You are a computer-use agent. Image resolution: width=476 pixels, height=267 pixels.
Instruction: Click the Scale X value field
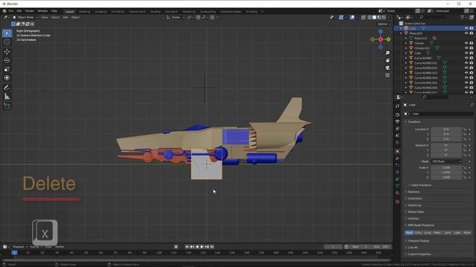click(x=446, y=168)
